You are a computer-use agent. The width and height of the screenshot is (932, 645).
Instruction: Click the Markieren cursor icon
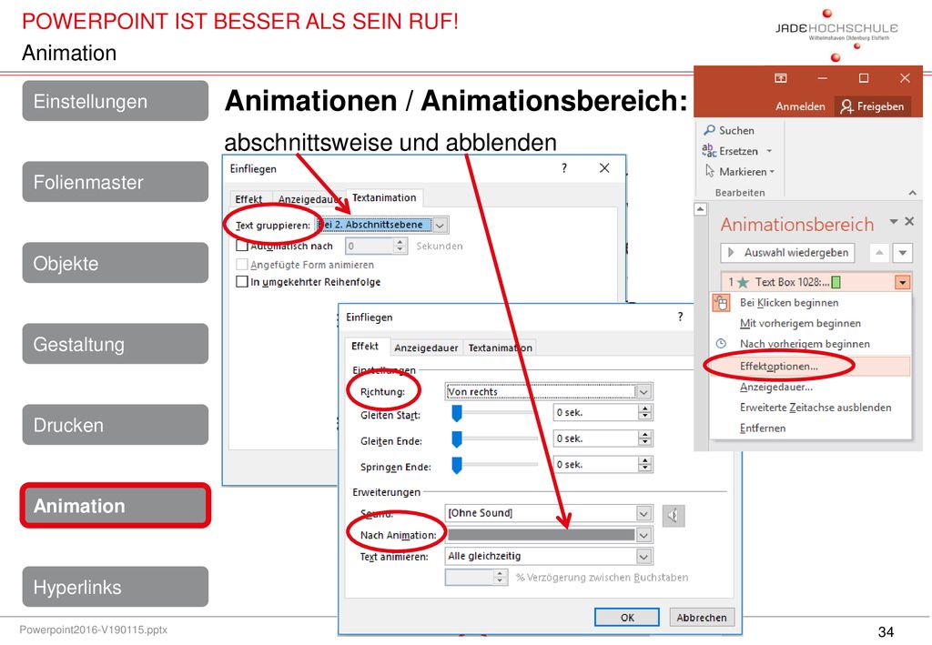710,172
